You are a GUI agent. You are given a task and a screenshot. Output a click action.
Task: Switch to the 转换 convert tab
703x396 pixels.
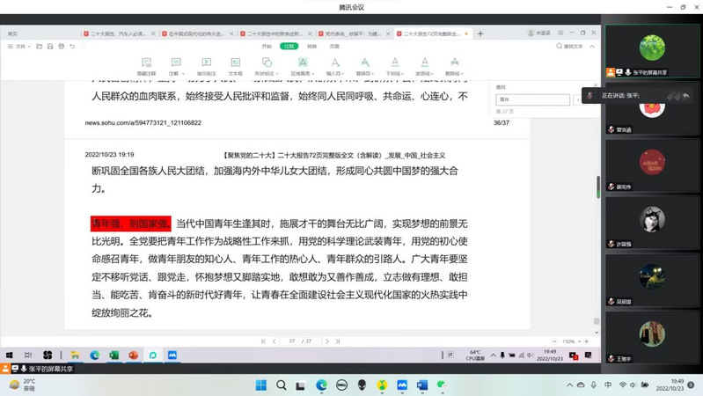[311, 46]
